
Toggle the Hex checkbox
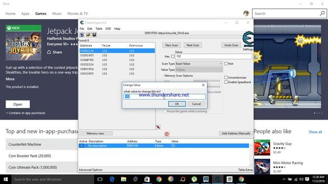(x=173, y=56)
